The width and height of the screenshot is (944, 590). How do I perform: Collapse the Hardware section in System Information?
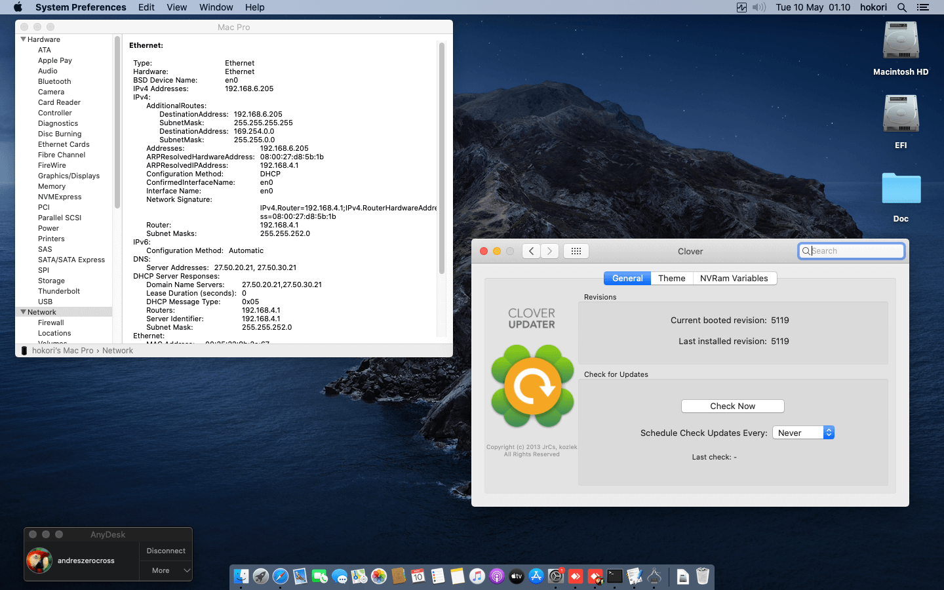[x=24, y=39]
